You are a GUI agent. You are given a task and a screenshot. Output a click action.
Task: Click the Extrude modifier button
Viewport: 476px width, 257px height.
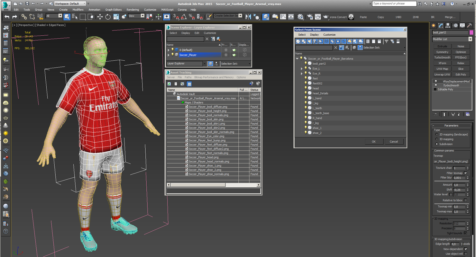pos(442,46)
